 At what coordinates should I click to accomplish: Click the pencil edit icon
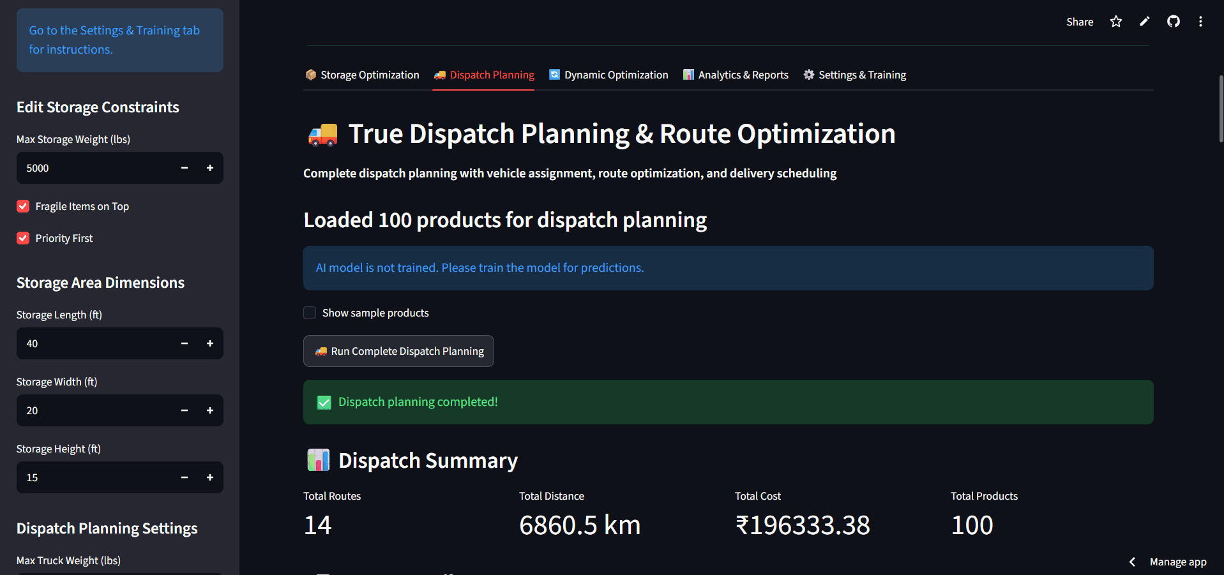pyautogui.click(x=1145, y=22)
